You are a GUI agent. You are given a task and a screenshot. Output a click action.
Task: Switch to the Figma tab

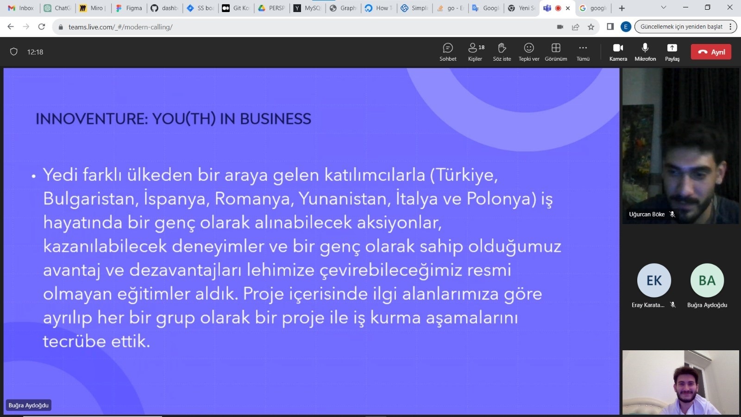129,8
